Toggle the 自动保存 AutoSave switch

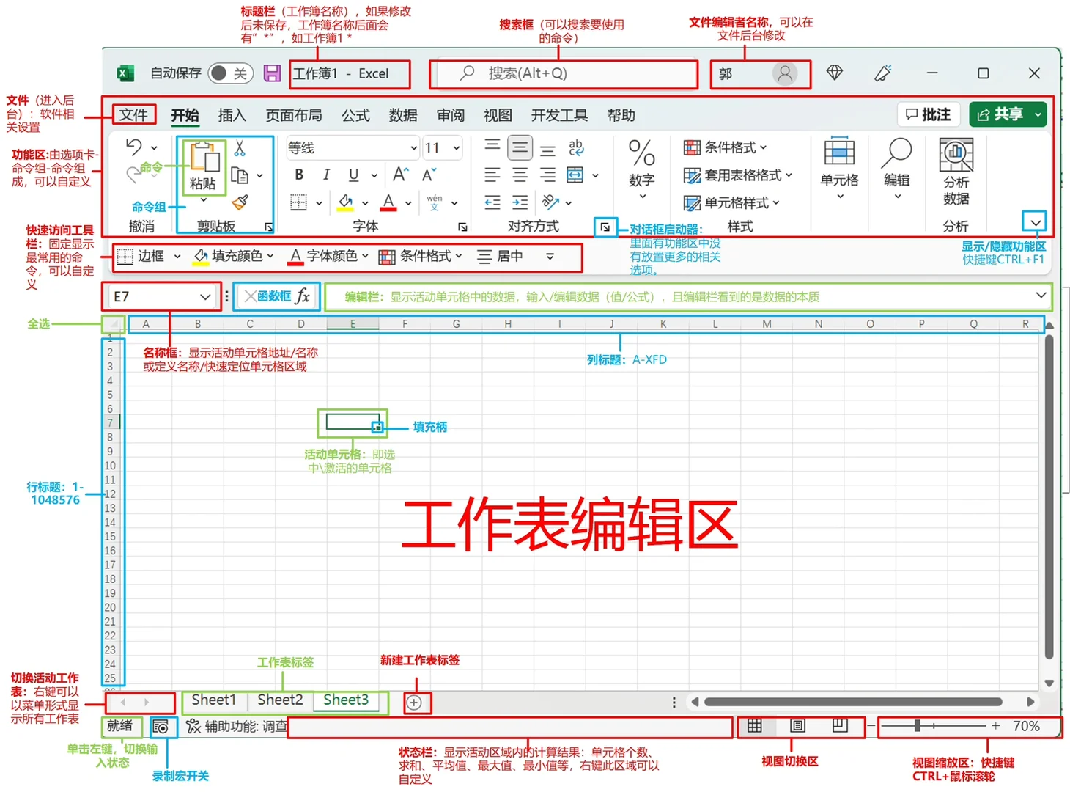point(229,73)
